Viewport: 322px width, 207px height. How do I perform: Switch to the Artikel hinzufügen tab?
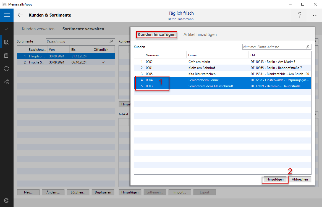click(x=200, y=34)
